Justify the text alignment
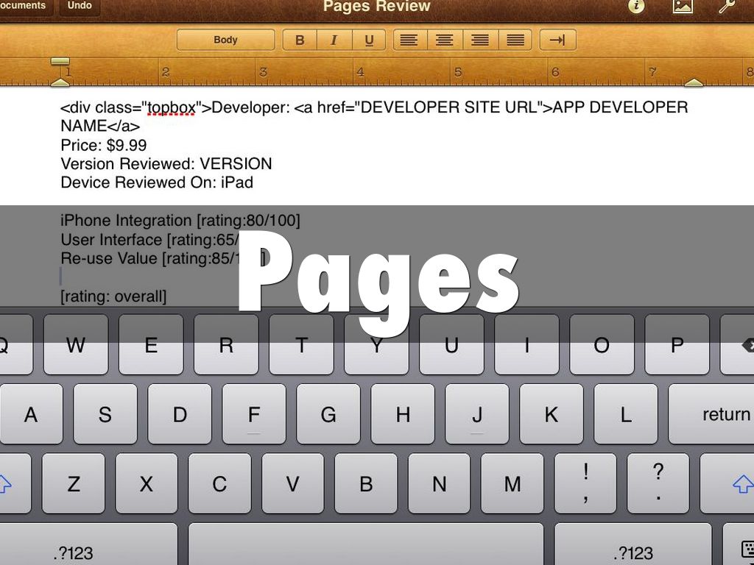754x565 pixels. (x=515, y=40)
